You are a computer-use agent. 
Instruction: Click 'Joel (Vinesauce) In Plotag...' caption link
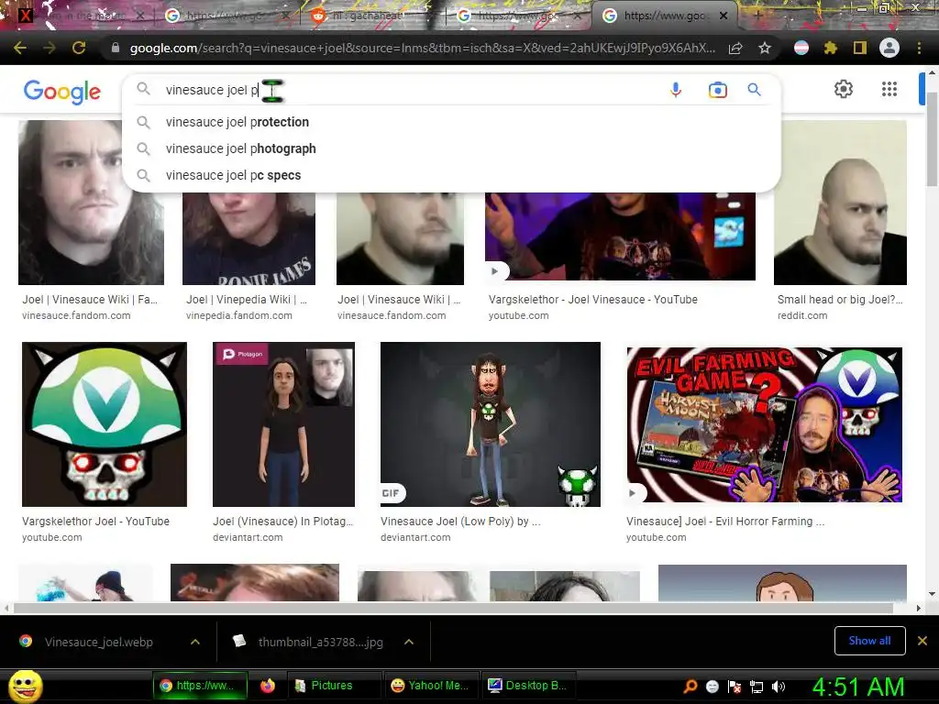[282, 522]
